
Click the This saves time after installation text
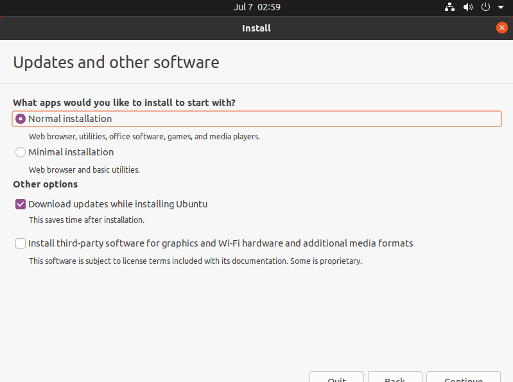86,220
